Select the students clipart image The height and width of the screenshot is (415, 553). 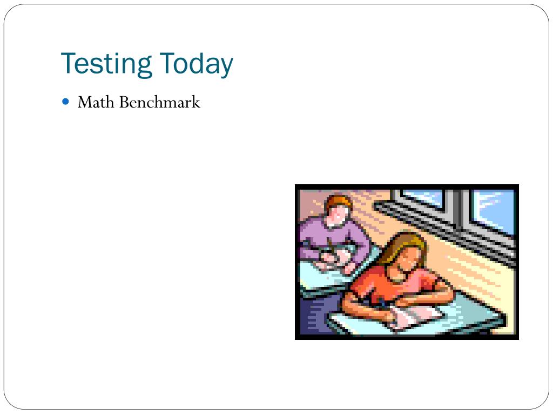click(407, 262)
